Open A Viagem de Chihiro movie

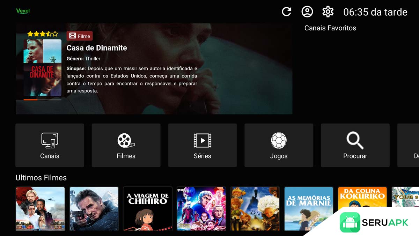point(148,208)
